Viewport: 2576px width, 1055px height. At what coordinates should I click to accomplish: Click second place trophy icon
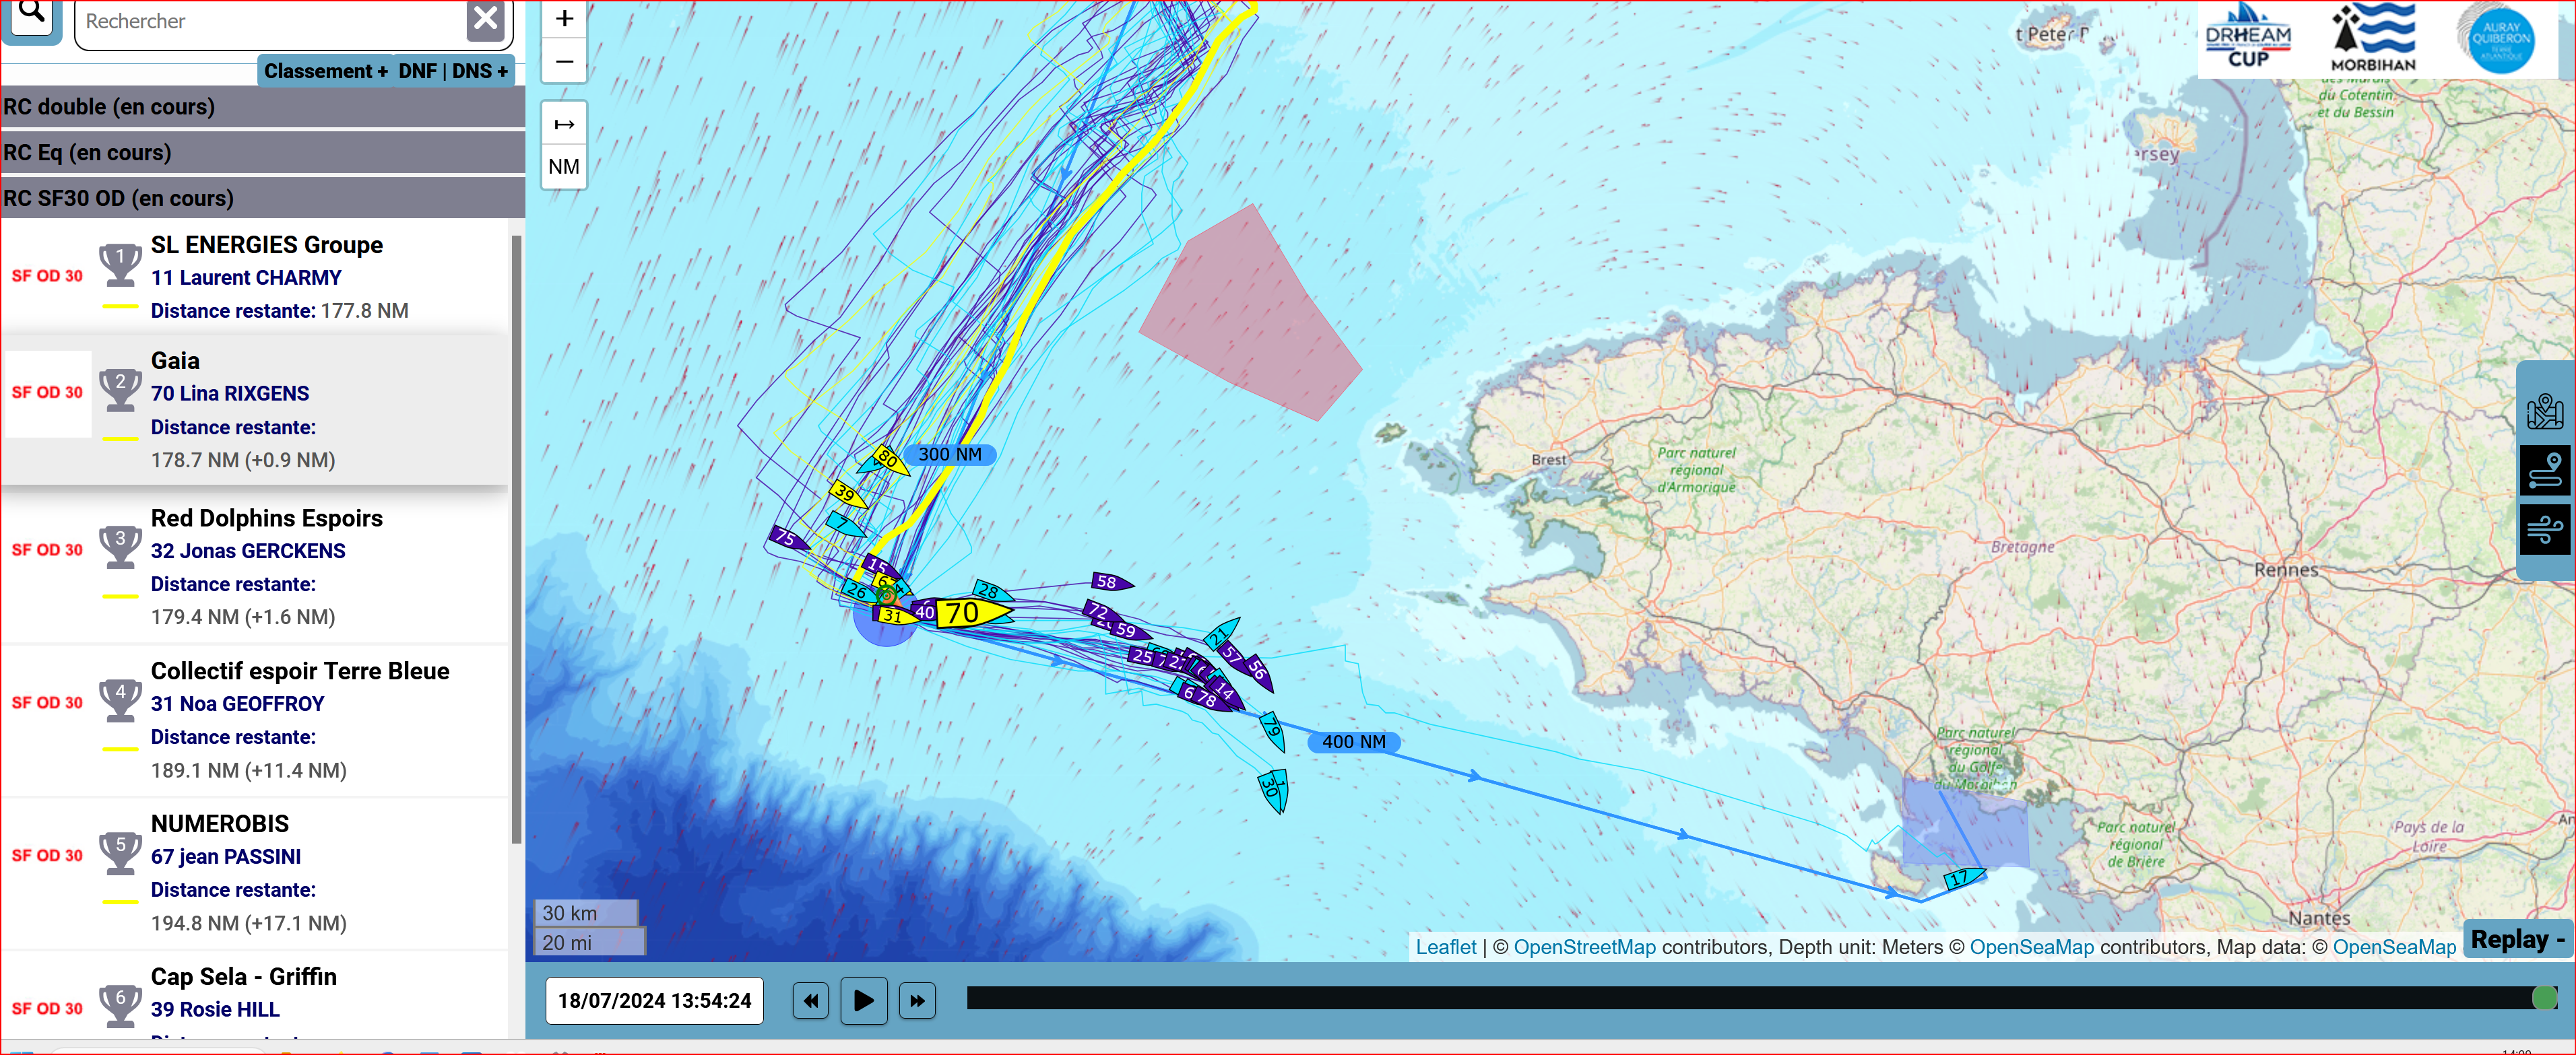click(x=120, y=390)
